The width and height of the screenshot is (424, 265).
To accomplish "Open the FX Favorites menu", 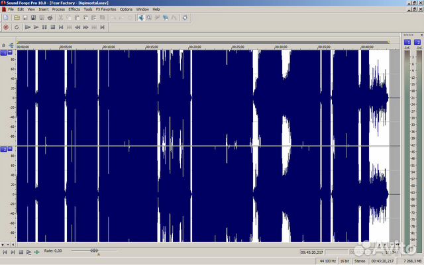I will pos(106,9).
